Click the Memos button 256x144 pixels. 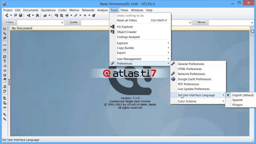click(201, 22)
